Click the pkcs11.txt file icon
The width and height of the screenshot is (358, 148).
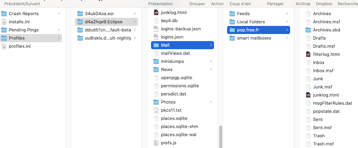click(x=156, y=110)
